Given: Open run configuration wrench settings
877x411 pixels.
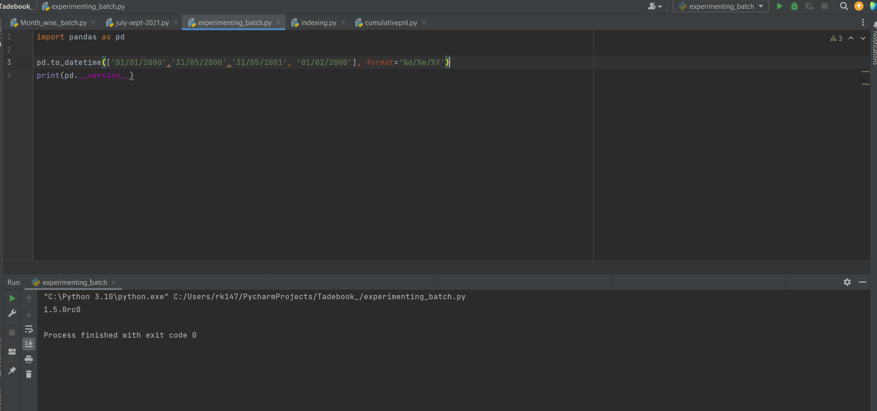Looking at the screenshot, I should point(13,314).
